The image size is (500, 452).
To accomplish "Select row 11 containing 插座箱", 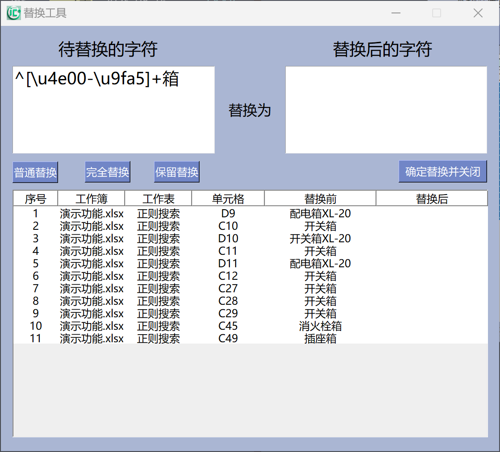I will point(250,339).
